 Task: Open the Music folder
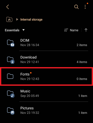pos(46,93)
